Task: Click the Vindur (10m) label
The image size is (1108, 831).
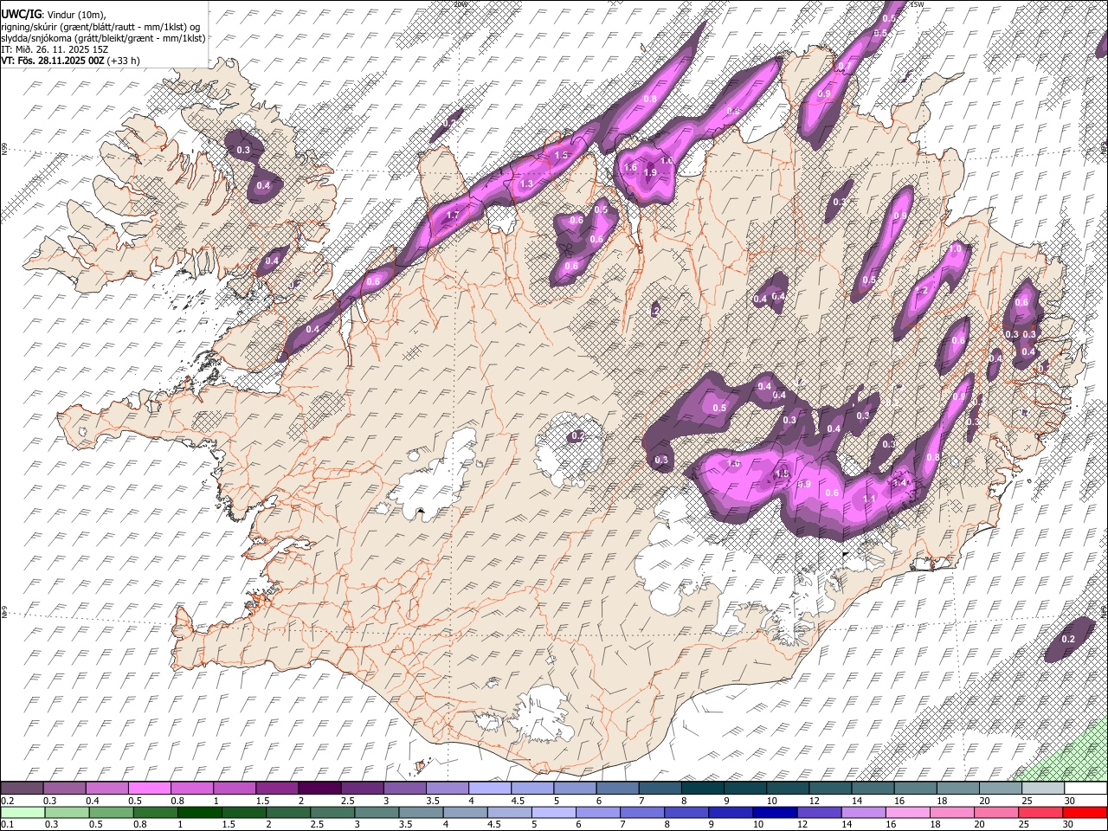Action: pyautogui.click(x=76, y=15)
